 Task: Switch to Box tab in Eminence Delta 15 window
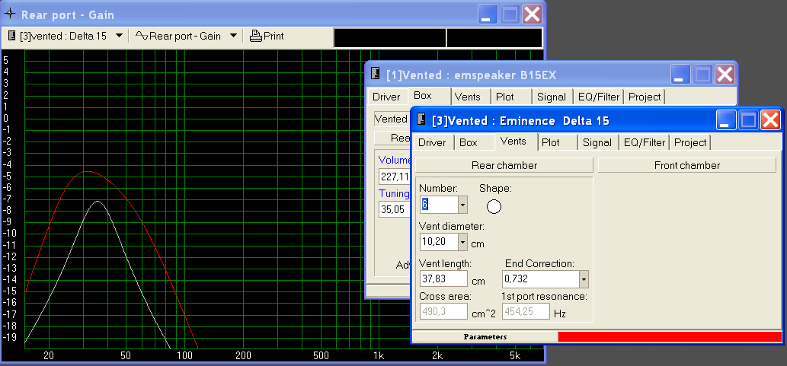(x=469, y=143)
